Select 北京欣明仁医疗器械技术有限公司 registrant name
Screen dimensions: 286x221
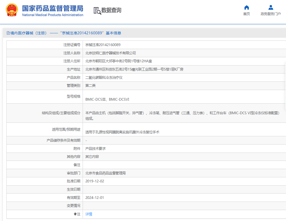click(x=111, y=53)
